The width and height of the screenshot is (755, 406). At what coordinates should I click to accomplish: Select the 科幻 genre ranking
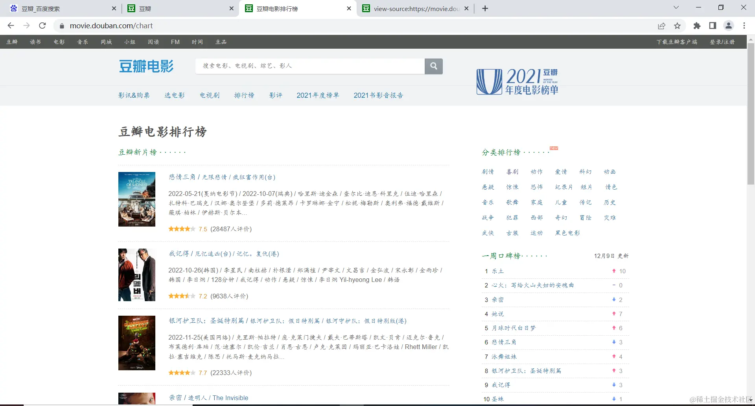(586, 172)
